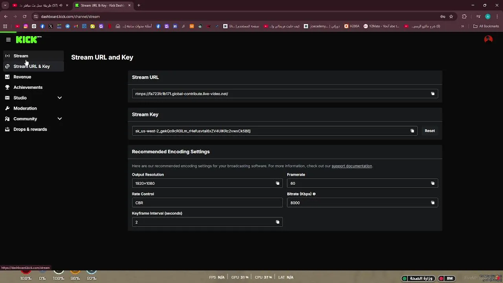The height and width of the screenshot is (283, 503).
Task: Open a new browser tab
Action: click(x=139, y=6)
